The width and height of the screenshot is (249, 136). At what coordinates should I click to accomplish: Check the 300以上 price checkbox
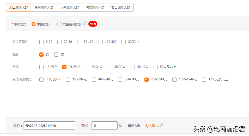[x=124, y=42]
